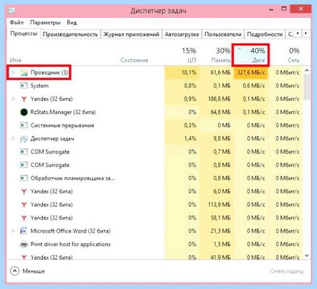The height and width of the screenshot is (289, 317).
Task: Sort by the ЦП column header
Action: click(x=182, y=54)
